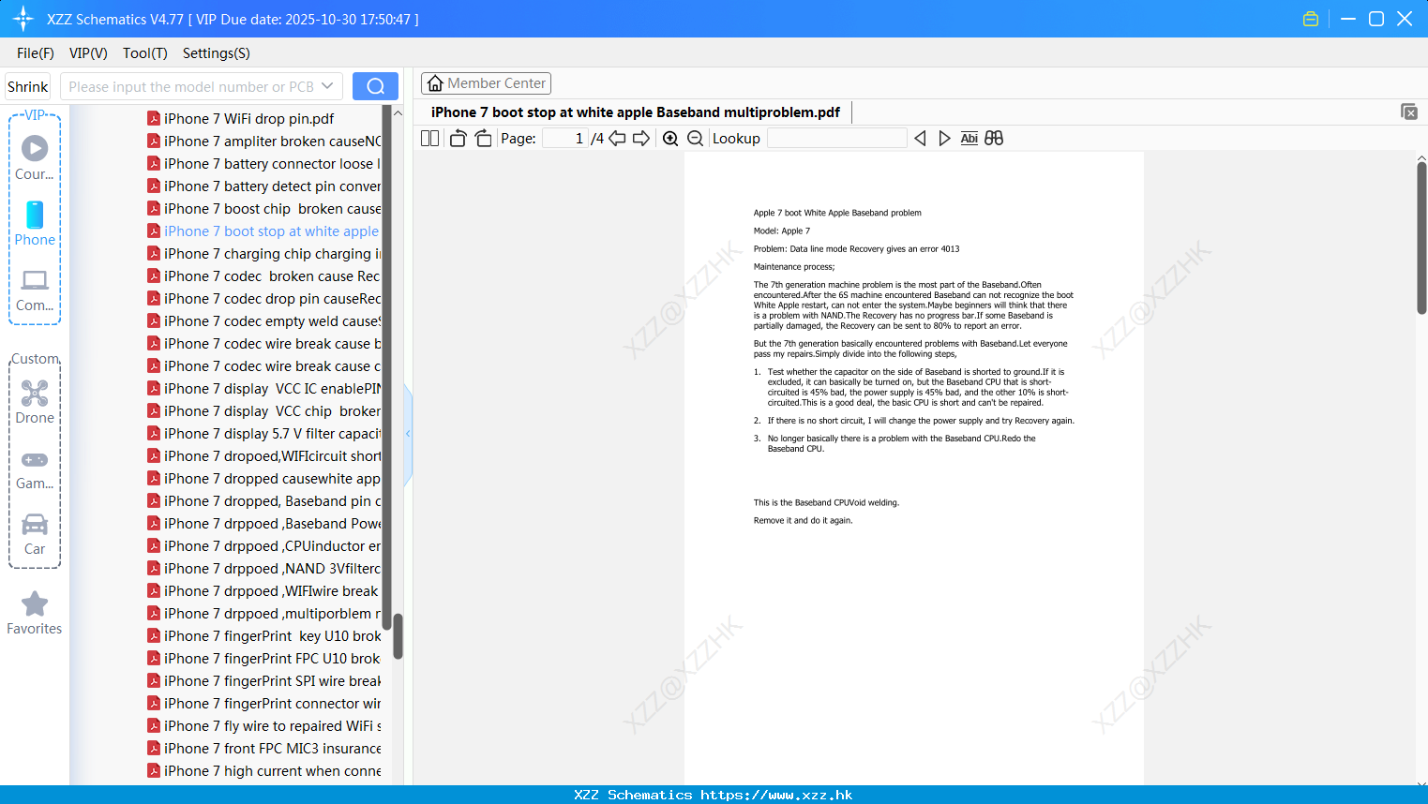Zoom out of the PDF
Image resolution: width=1428 pixels, height=804 pixels.
695,138
